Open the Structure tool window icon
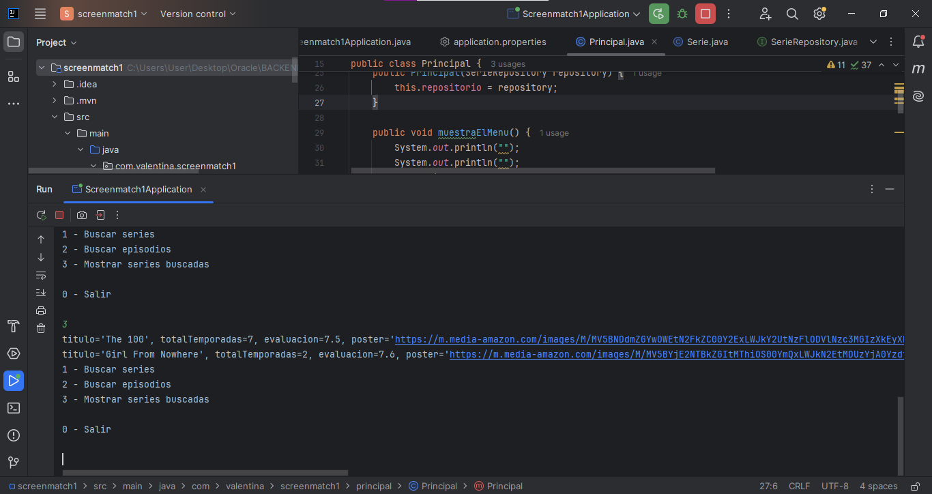This screenshot has height=494, width=932. (x=14, y=76)
